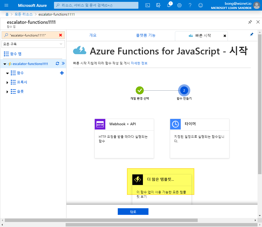Image resolution: width=262 pixels, height=227 pixels.
Task: Click the user account avatar
Action: (x=257, y=5)
